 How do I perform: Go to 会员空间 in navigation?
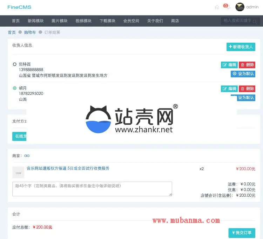click(x=131, y=21)
